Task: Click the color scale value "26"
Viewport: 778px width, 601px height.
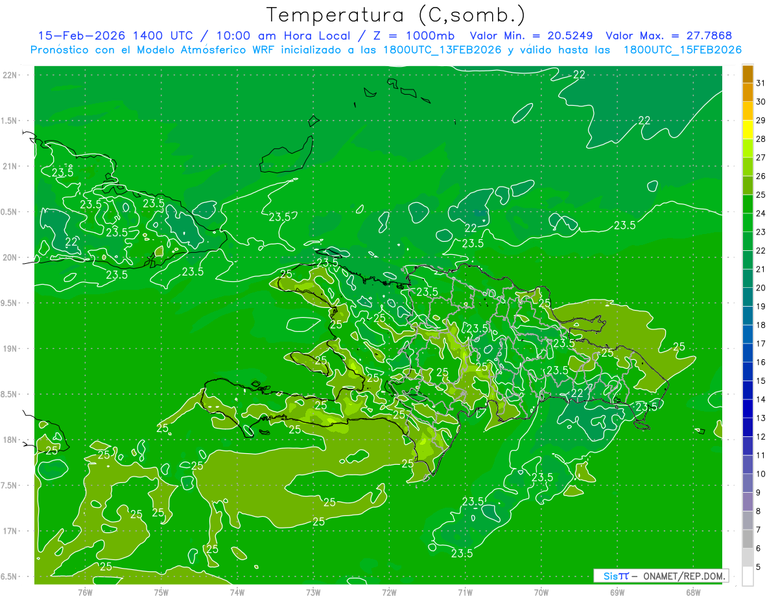Action: tap(761, 176)
